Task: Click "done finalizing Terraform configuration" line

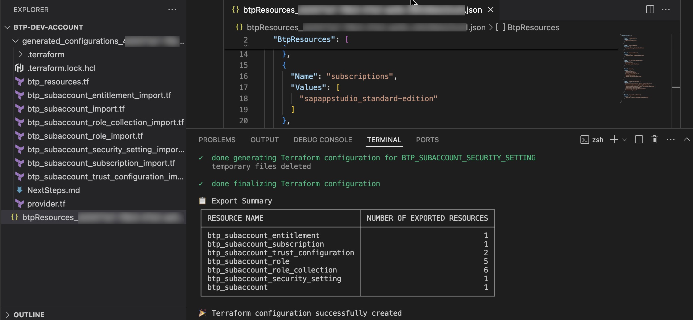Action: pyautogui.click(x=296, y=183)
